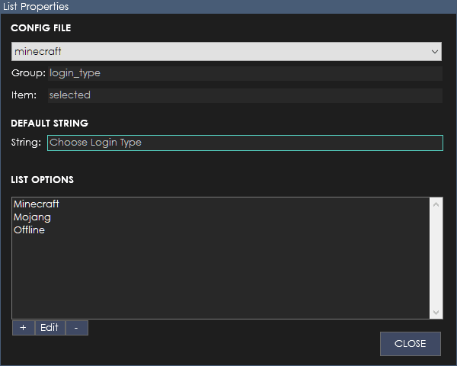457x366 pixels.
Task: Click the Item: label
Action: click(x=24, y=95)
